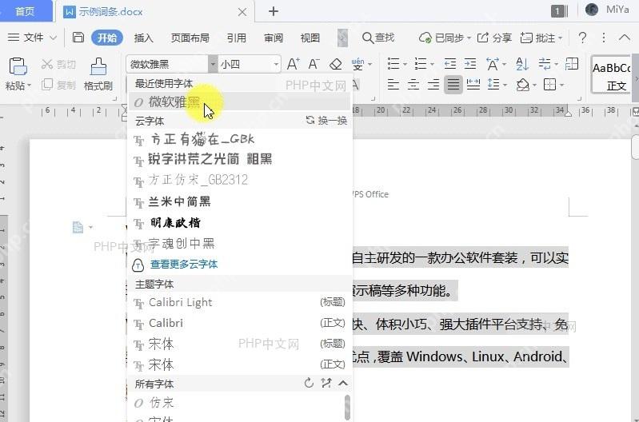Open the 插入 ribbon tab
The height and width of the screenshot is (422, 639).
pyautogui.click(x=143, y=38)
